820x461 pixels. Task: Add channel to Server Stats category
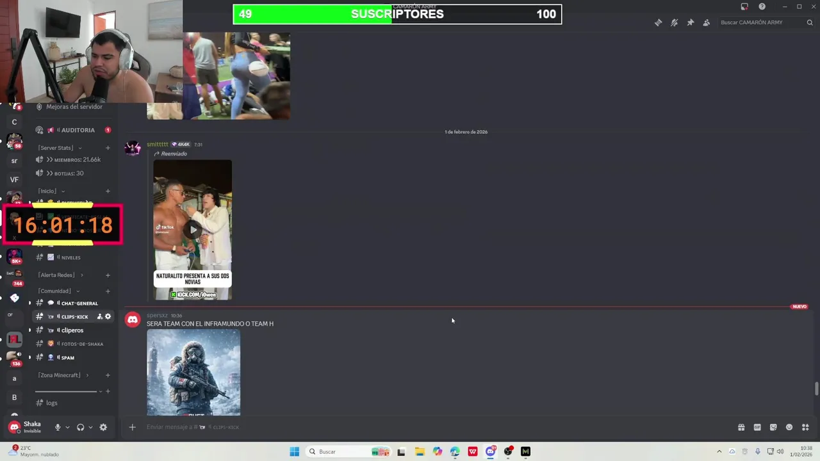click(108, 148)
